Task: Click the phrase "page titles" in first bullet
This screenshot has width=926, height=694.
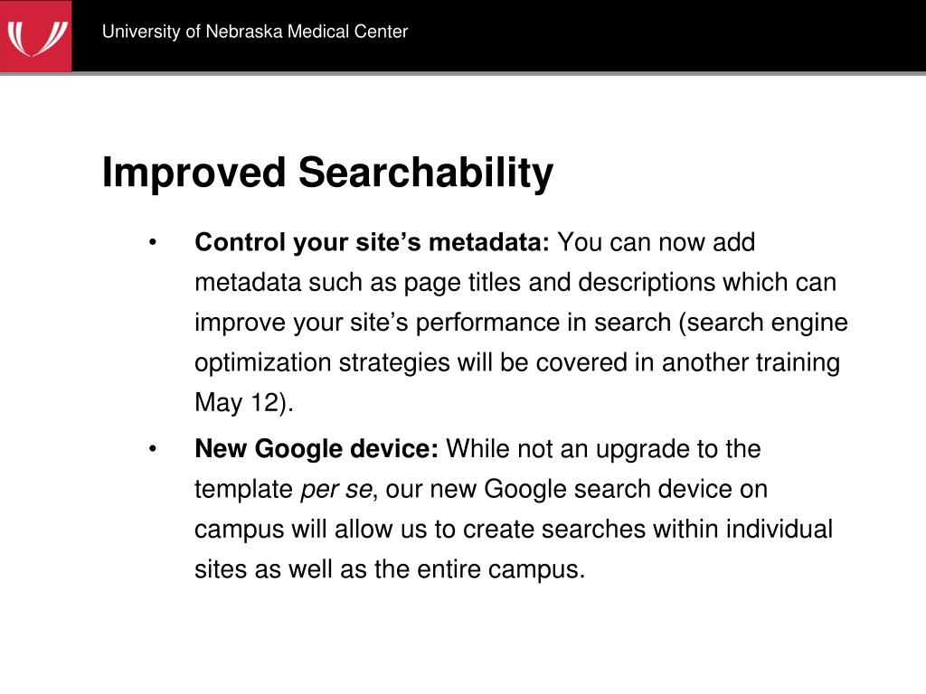Action: 462,283
